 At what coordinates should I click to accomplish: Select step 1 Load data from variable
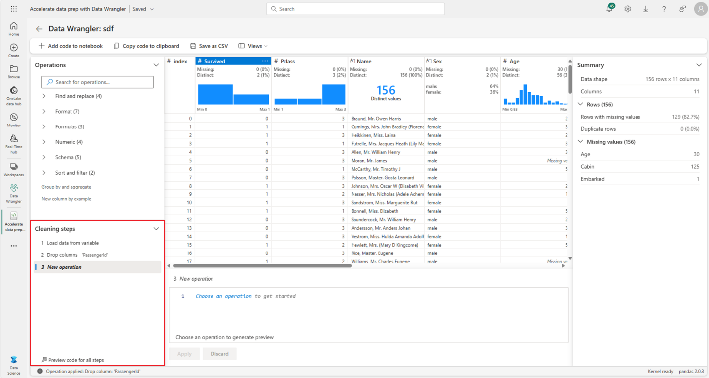97,243
